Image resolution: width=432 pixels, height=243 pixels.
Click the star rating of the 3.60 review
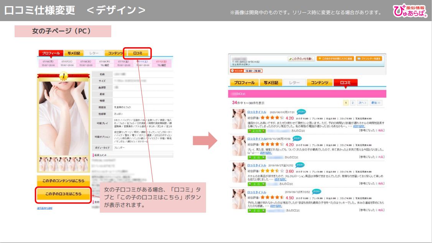click(272, 171)
